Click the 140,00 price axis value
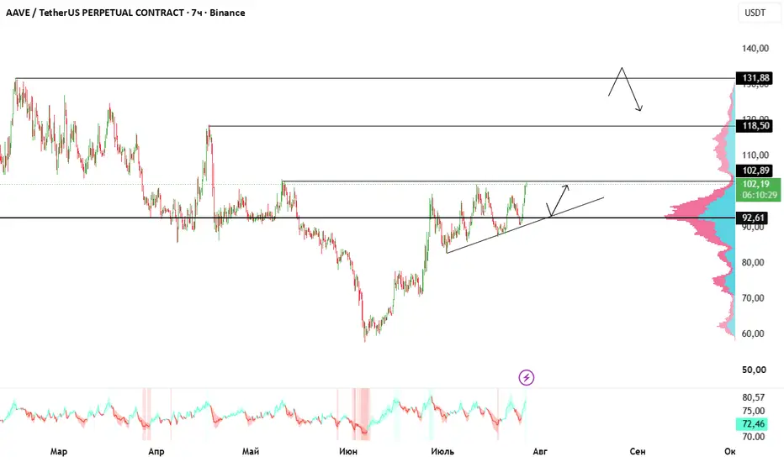The width and height of the screenshot is (784, 462). click(755, 49)
